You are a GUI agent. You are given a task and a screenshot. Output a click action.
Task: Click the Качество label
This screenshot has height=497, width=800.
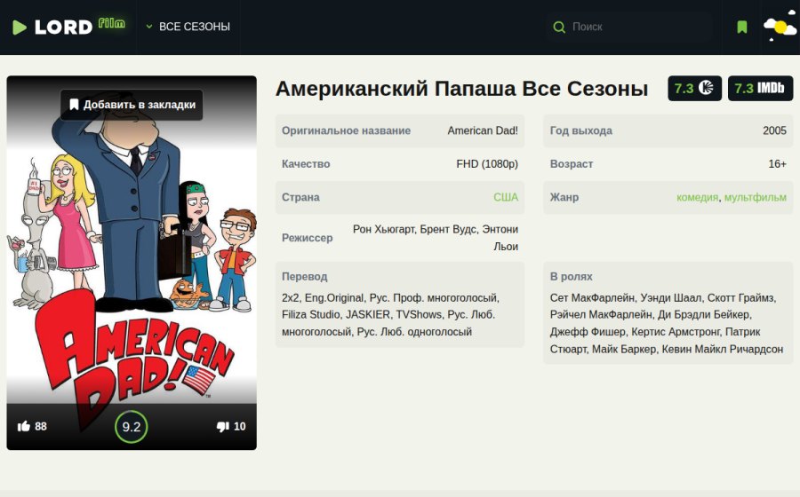click(x=306, y=164)
